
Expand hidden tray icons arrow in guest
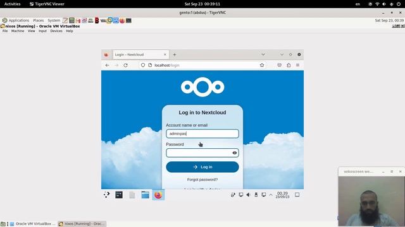click(x=271, y=195)
